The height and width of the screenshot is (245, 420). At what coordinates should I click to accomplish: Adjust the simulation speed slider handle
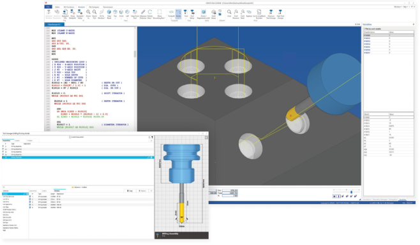pos(352,192)
